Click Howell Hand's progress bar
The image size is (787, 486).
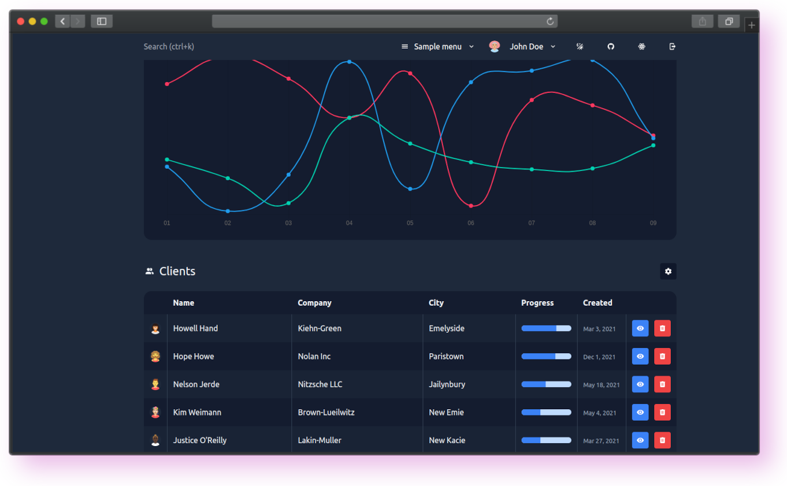pyautogui.click(x=546, y=328)
